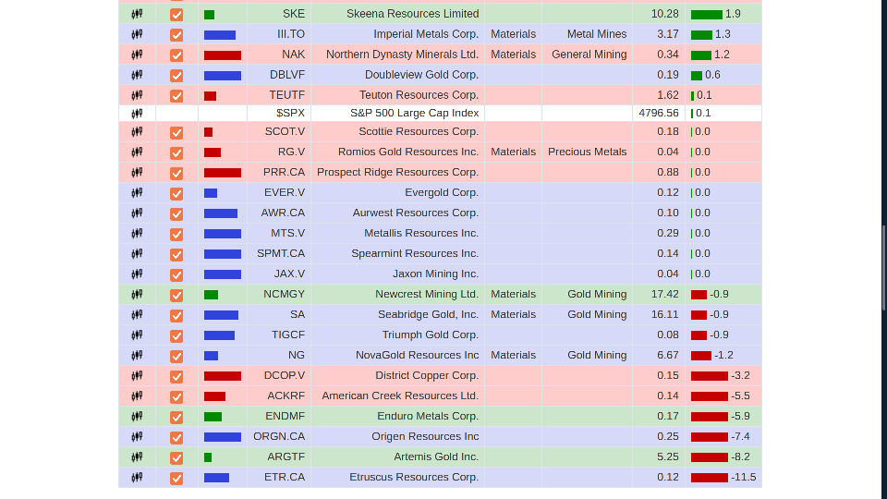Viewport: 887px width, 499px height.
Task: Click chart icon for ARGTF
Action: 137,457
